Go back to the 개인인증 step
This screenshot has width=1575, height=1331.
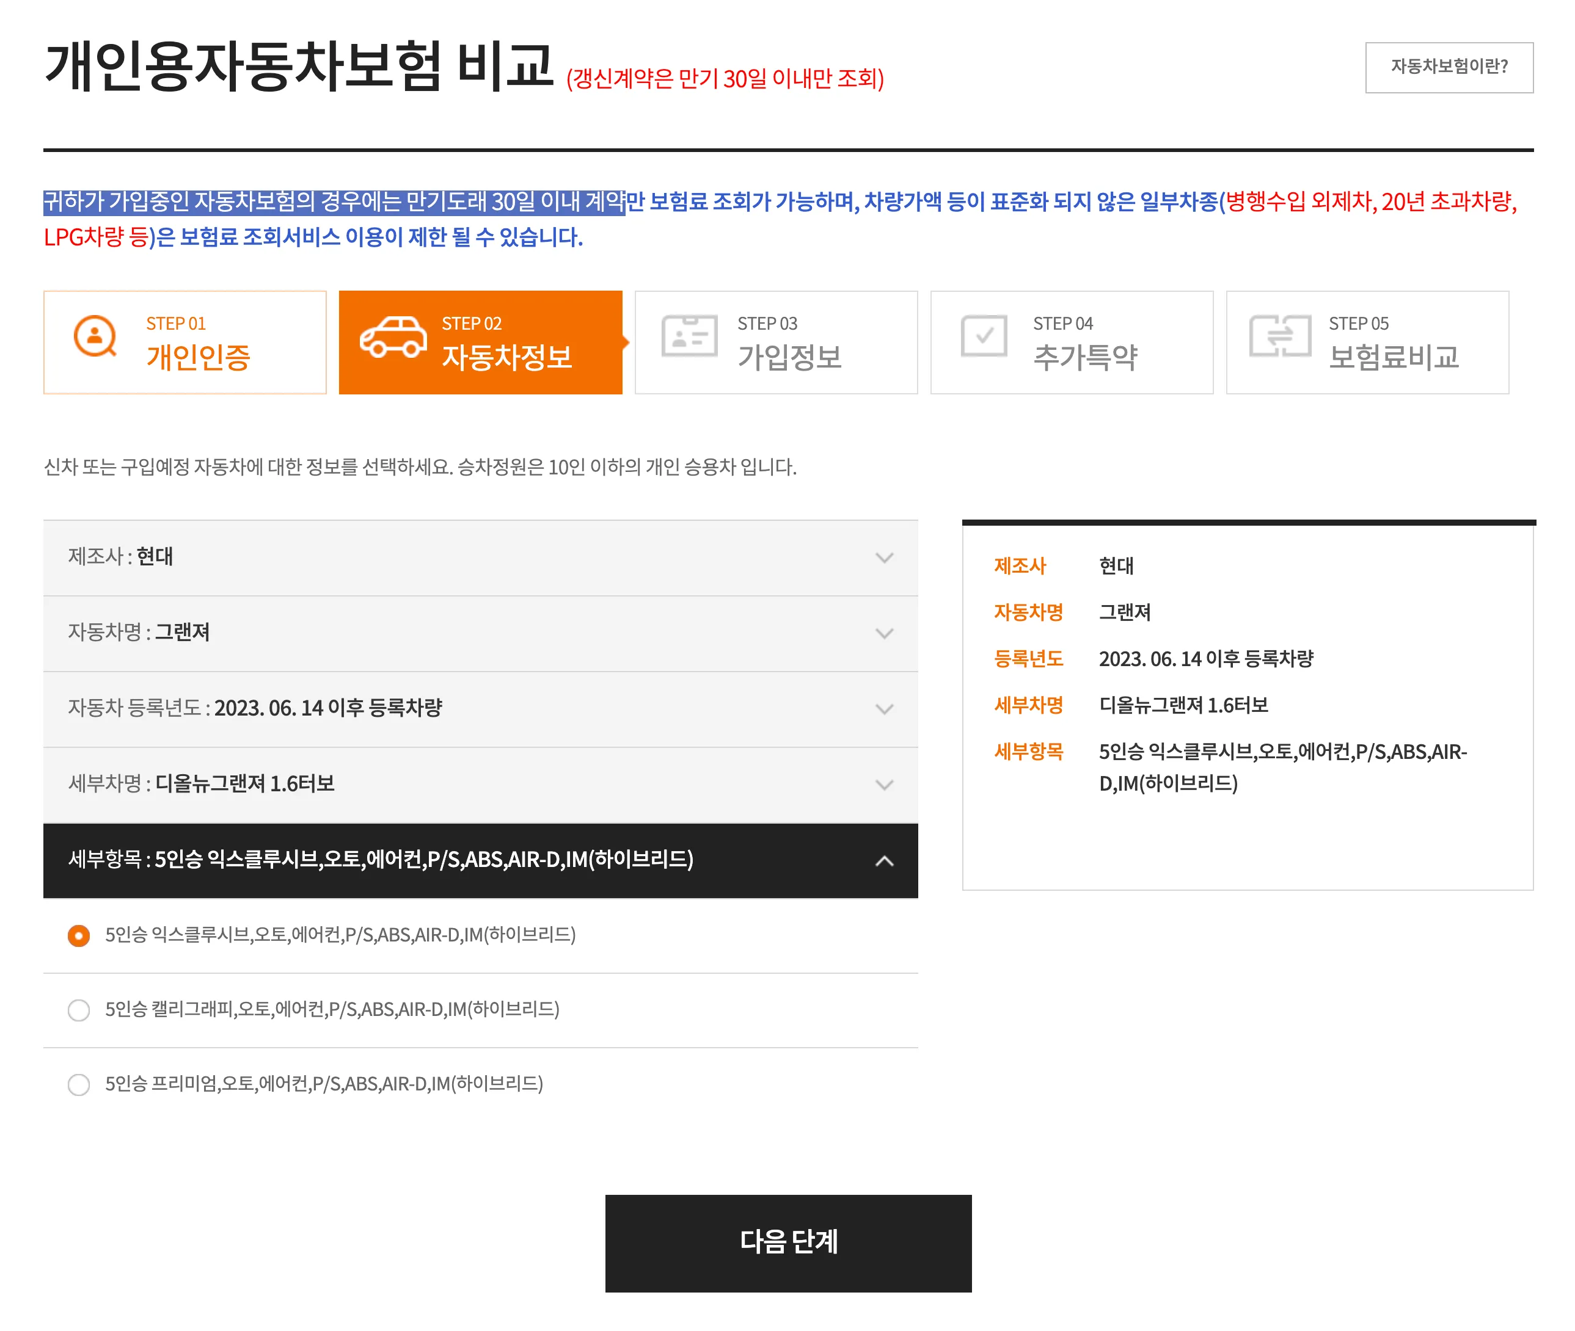[185, 341]
